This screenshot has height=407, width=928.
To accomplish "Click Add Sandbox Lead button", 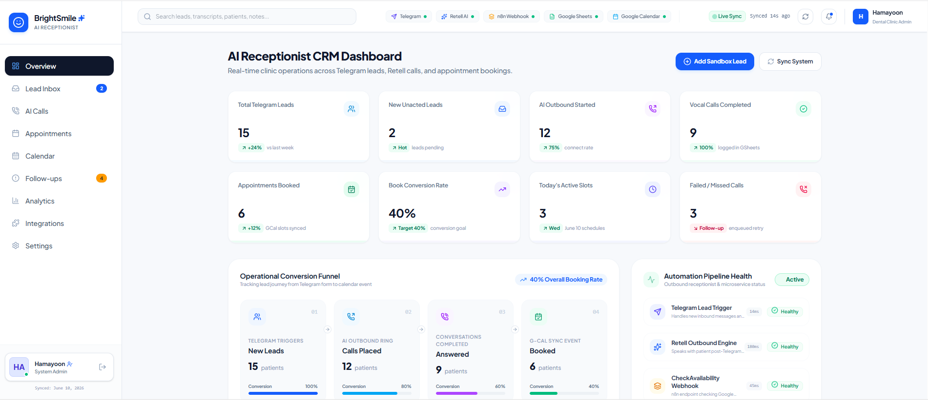I will 715,61.
